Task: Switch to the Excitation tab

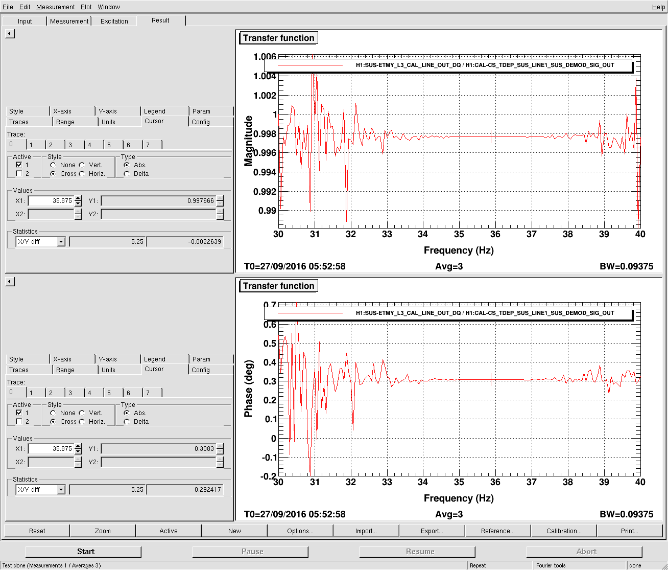Action: pyautogui.click(x=114, y=21)
